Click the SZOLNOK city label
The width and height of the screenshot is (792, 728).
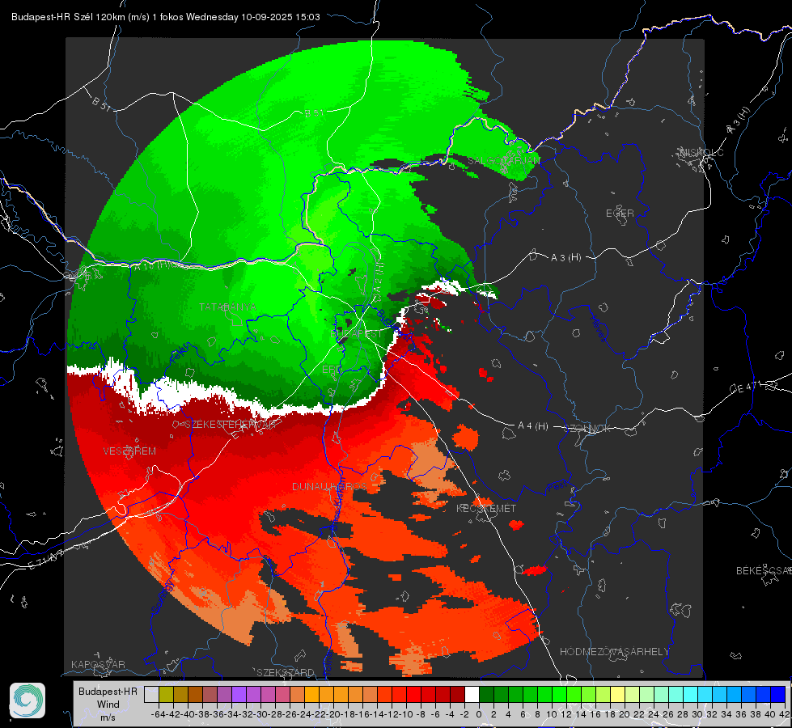pyautogui.click(x=587, y=429)
